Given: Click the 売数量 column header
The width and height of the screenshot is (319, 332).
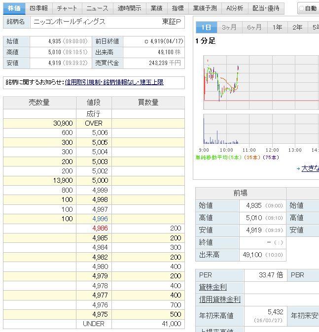Looking at the screenshot, I should tap(39, 102).
